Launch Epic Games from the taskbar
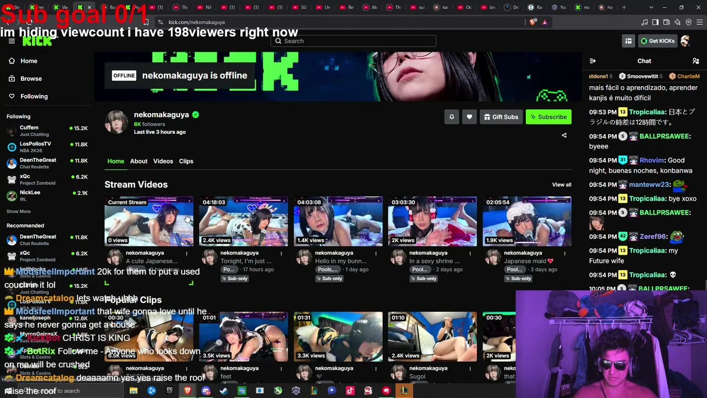The height and width of the screenshot is (398, 707). pos(170,391)
